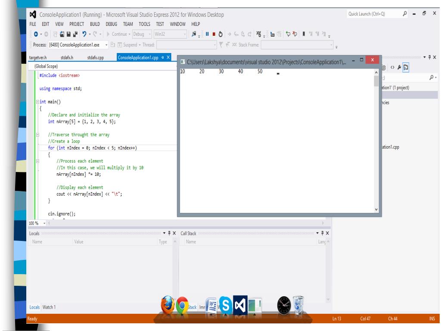Click the Save file toolbar icon
The height and width of the screenshot is (331, 441).
[x=68, y=34]
